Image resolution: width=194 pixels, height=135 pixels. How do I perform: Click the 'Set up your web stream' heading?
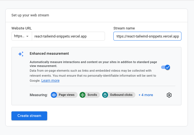pyautogui.click(x=30, y=15)
